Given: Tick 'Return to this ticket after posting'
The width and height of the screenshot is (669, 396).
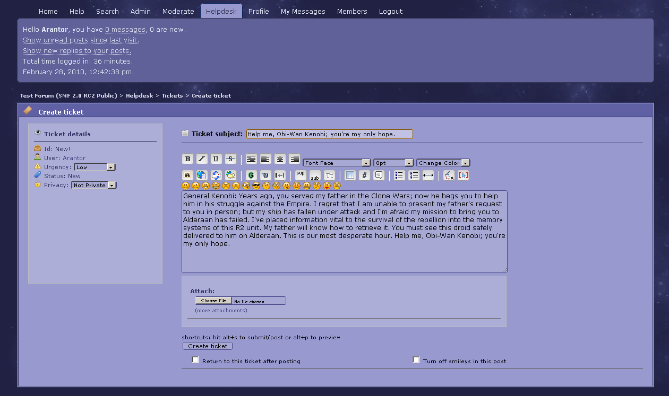Looking at the screenshot, I should [195, 360].
